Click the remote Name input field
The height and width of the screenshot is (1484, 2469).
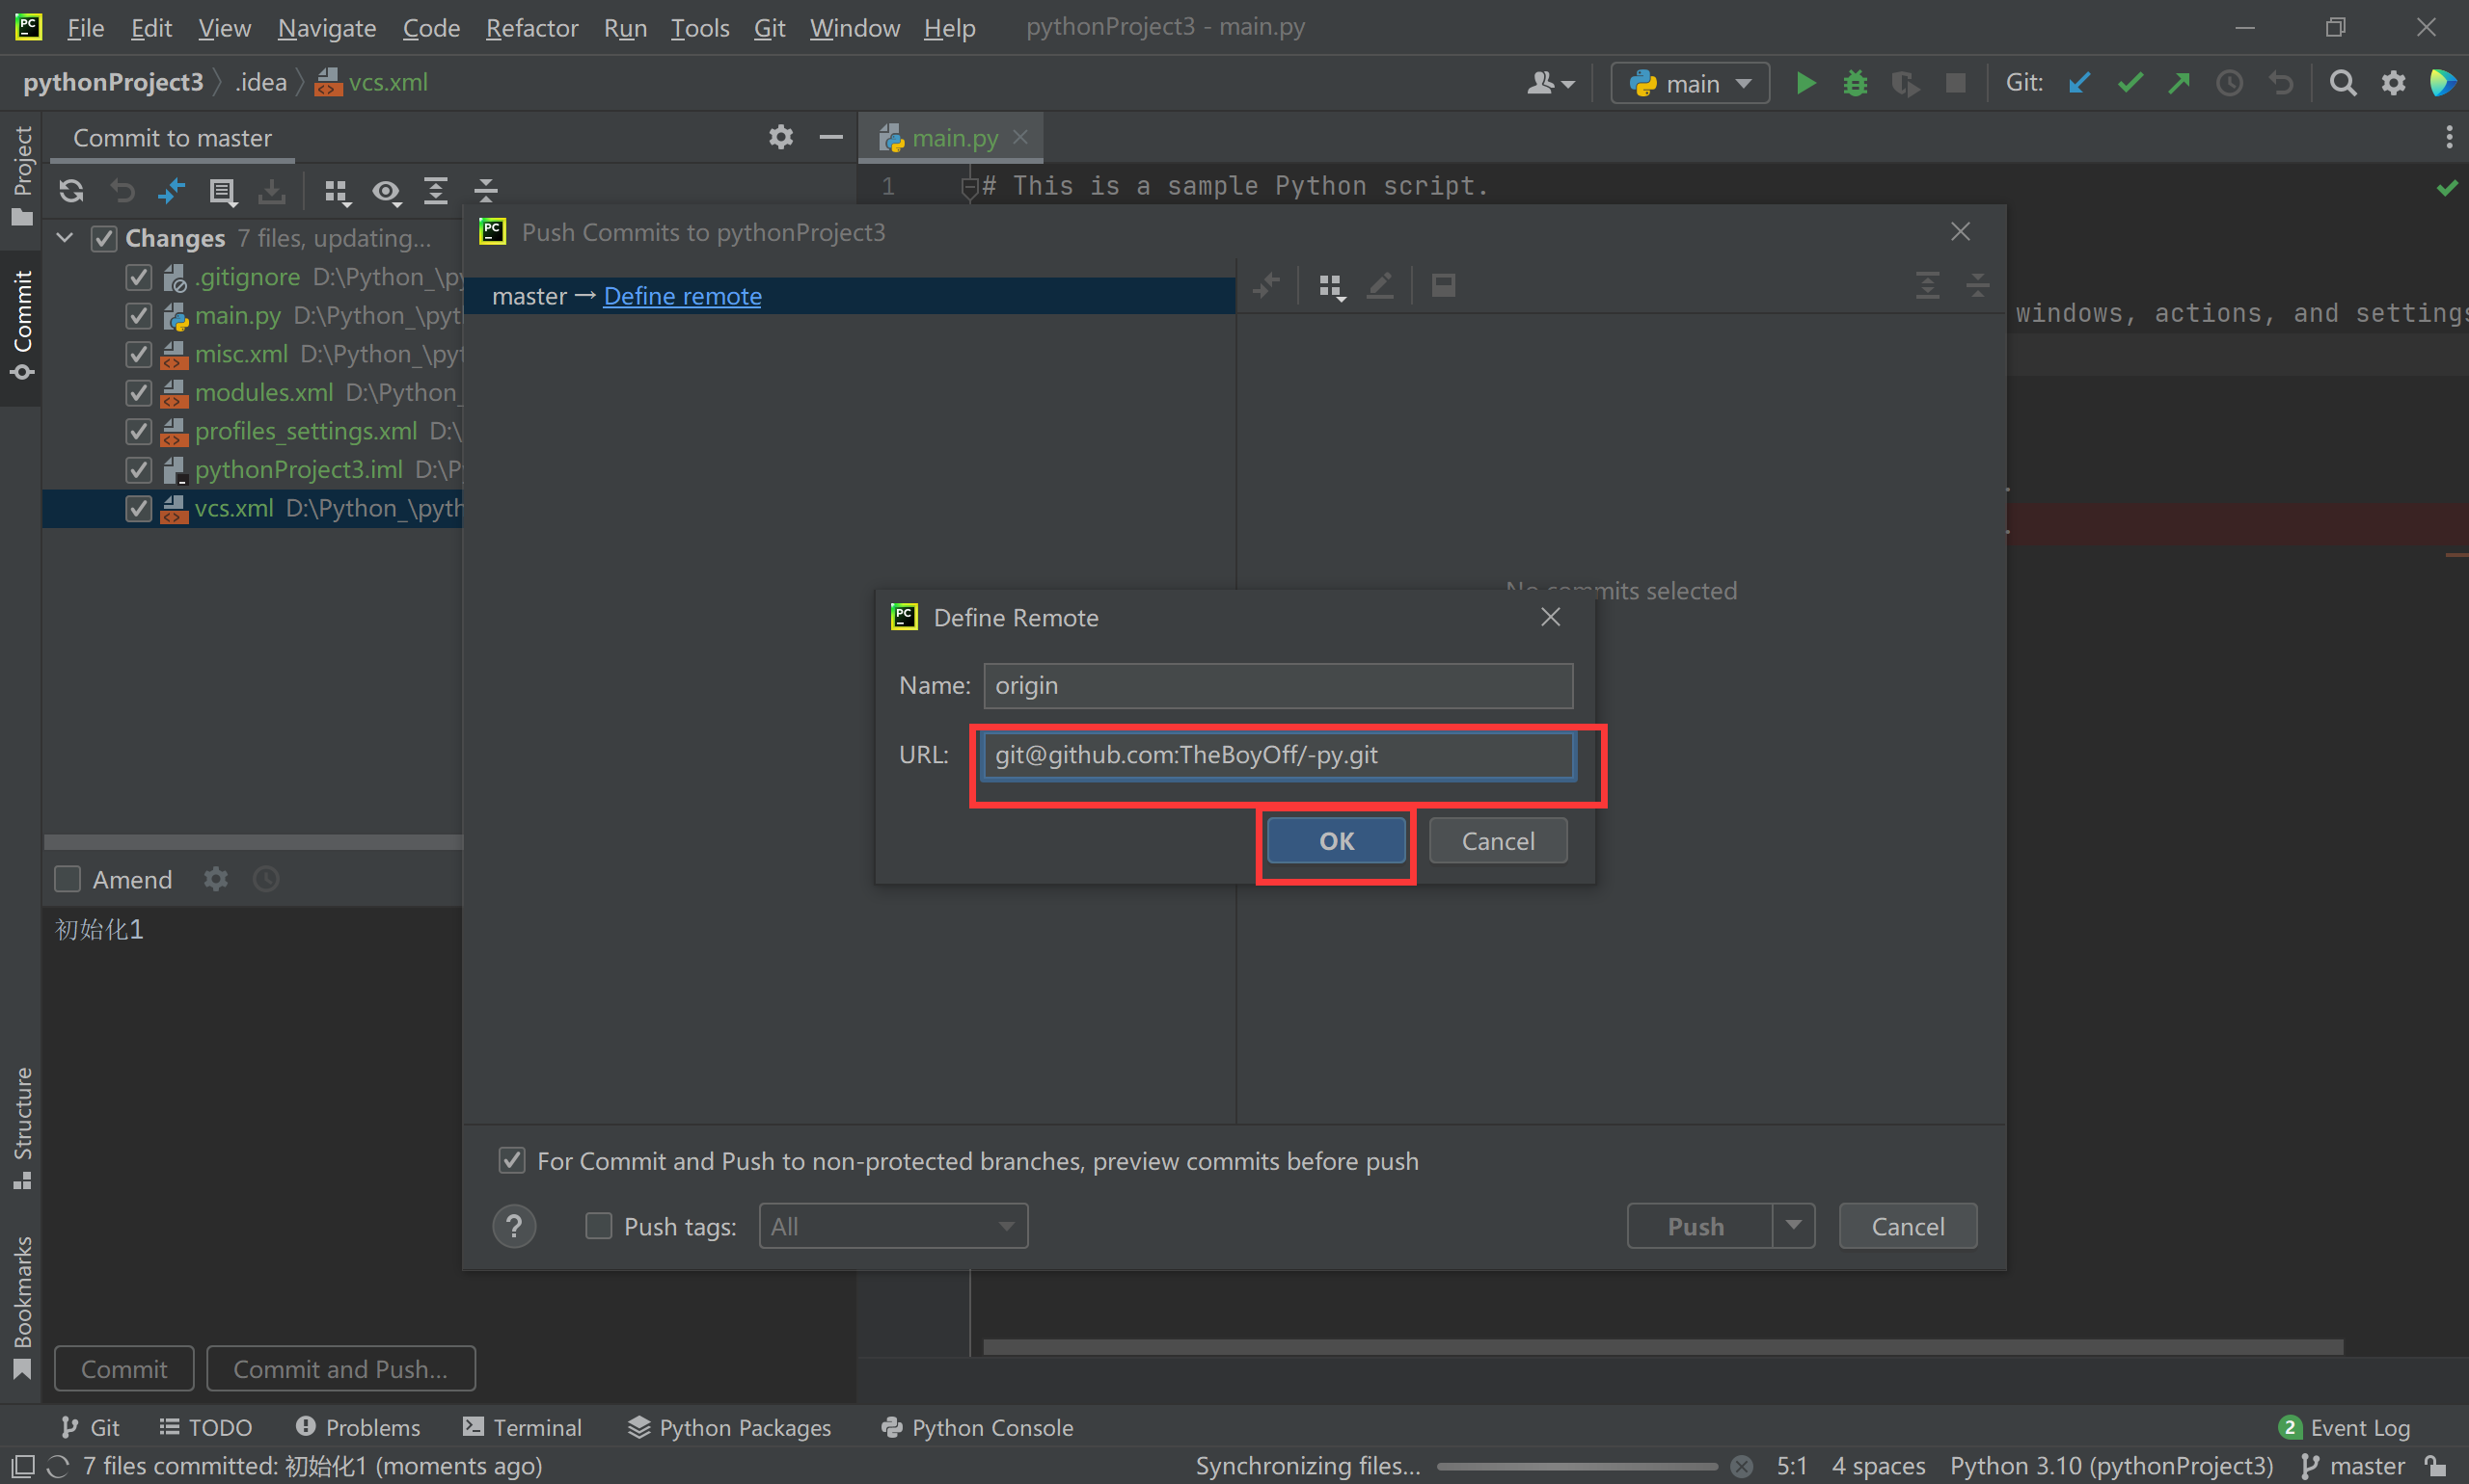[x=1277, y=685]
